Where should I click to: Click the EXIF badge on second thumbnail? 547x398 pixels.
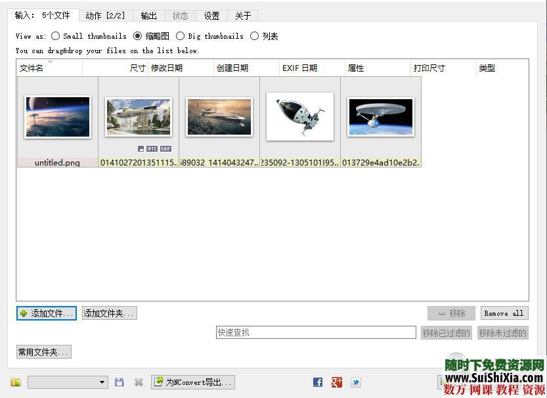[x=165, y=148]
